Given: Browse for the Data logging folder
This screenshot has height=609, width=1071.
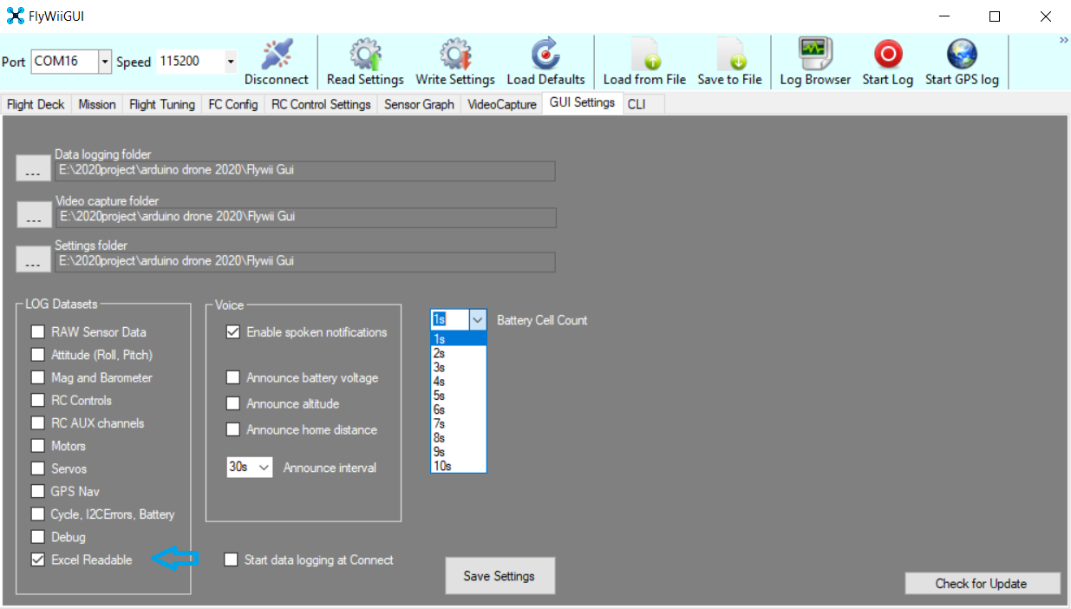Looking at the screenshot, I should [x=33, y=168].
